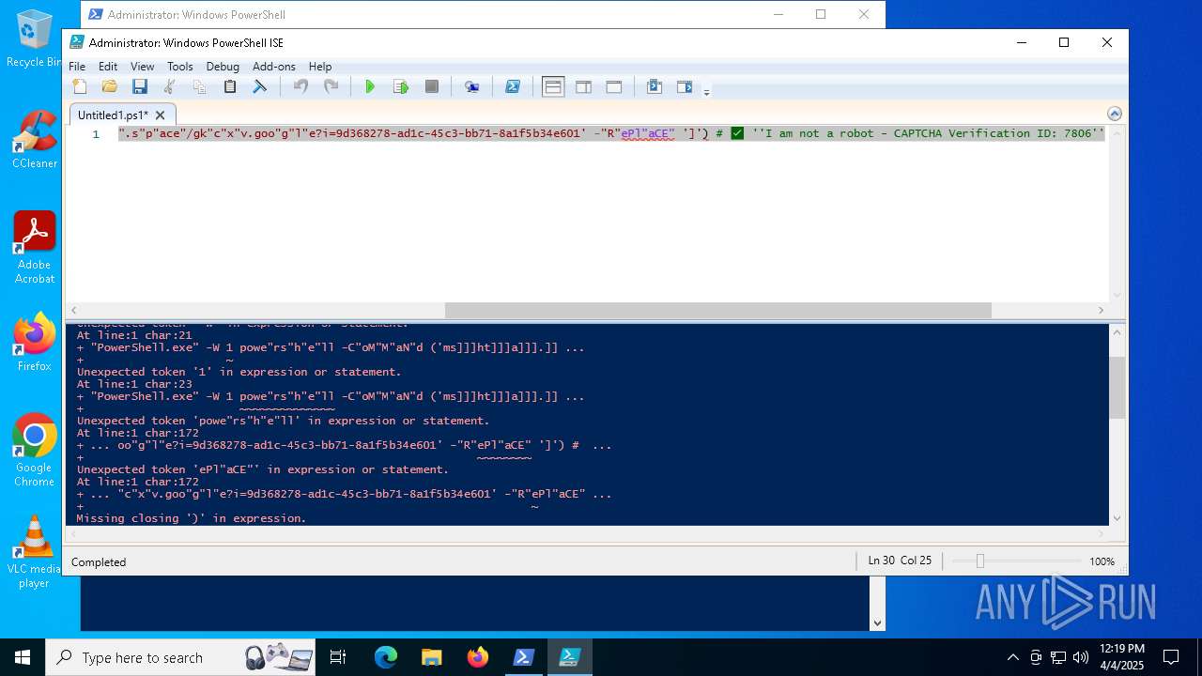The image size is (1202, 676).
Task: Collapse the script pane with chevron
Action: click(x=1115, y=114)
